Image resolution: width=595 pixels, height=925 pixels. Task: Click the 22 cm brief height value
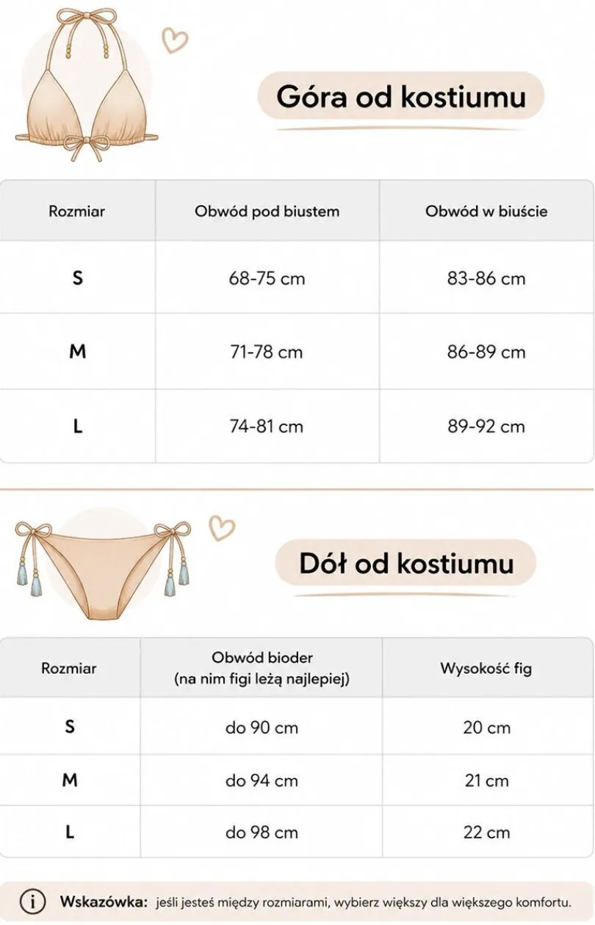point(486,832)
